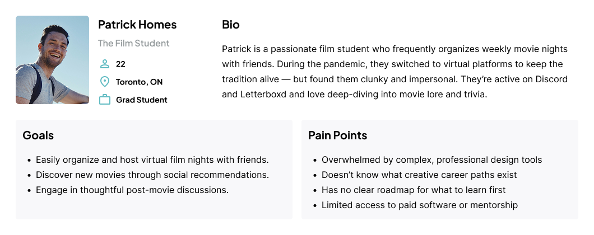Select limited access to paid software item
The width and height of the screenshot is (594, 235).
420,205
